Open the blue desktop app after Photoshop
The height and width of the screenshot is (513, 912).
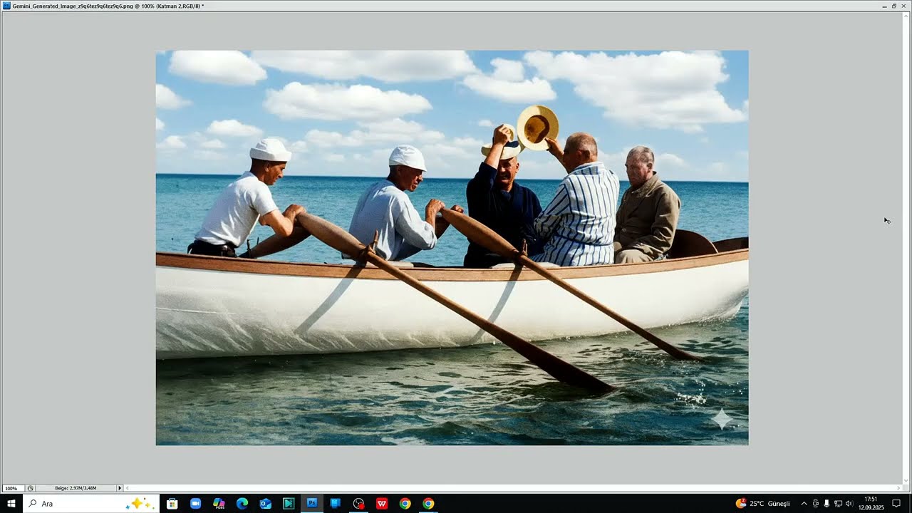click(x=336, y=504)
